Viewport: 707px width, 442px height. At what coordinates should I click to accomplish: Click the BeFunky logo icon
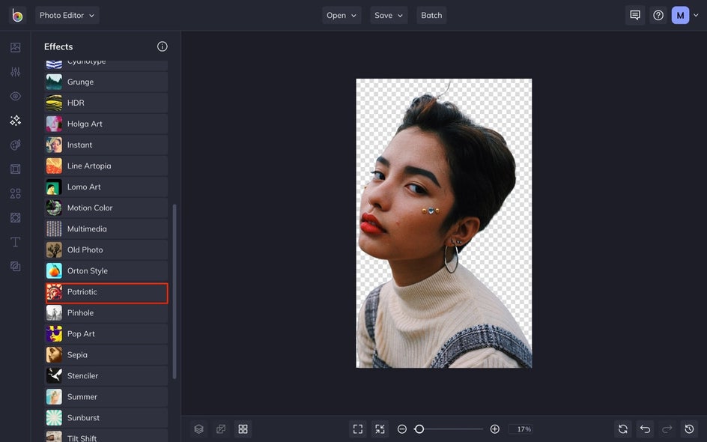pyautogui.click(x=17, y=15)
